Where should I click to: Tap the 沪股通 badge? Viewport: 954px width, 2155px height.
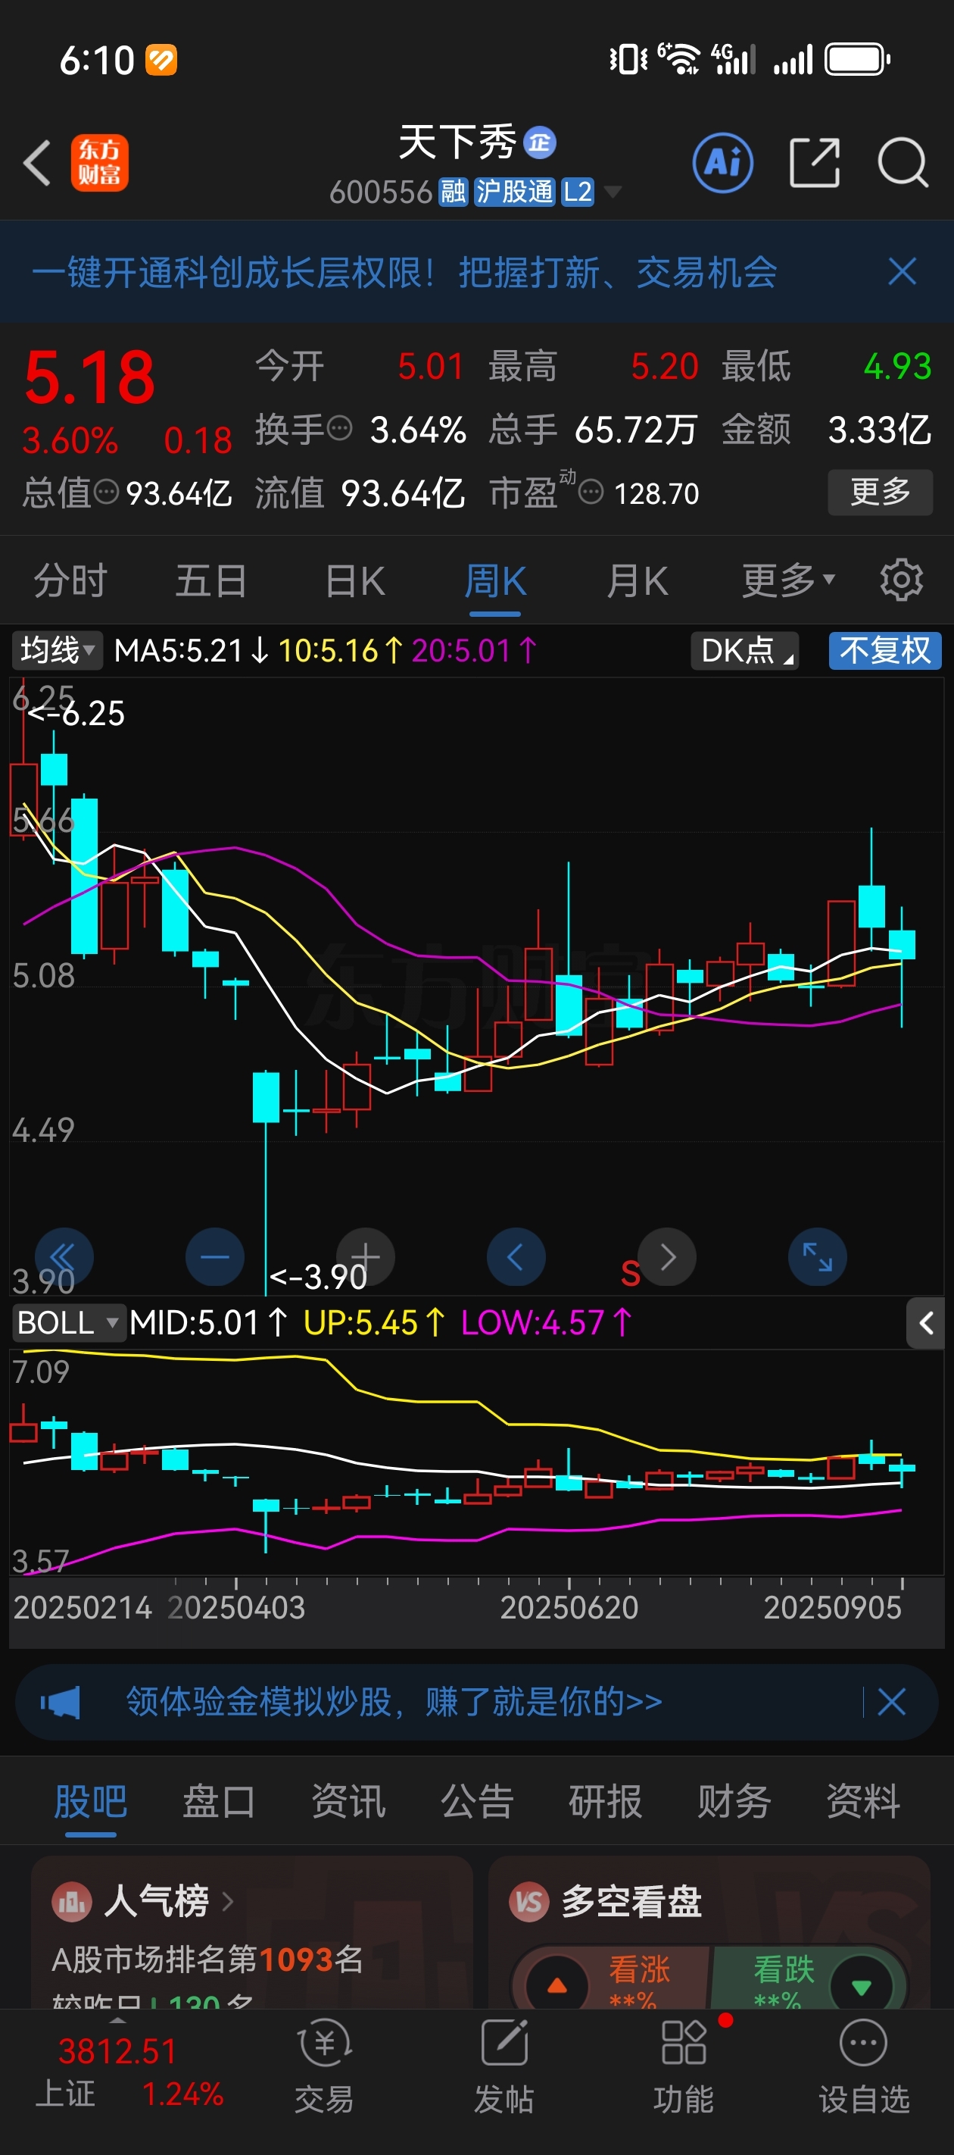pyautogui.click(x=515, y=192)
